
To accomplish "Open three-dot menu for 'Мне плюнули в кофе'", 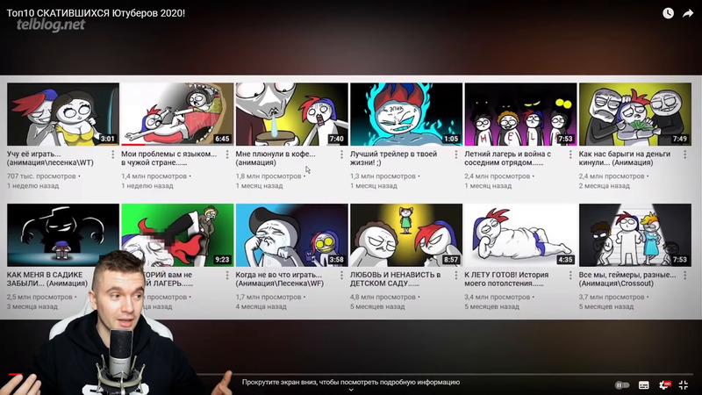I will pyautogui.click(x=342, y=154).
